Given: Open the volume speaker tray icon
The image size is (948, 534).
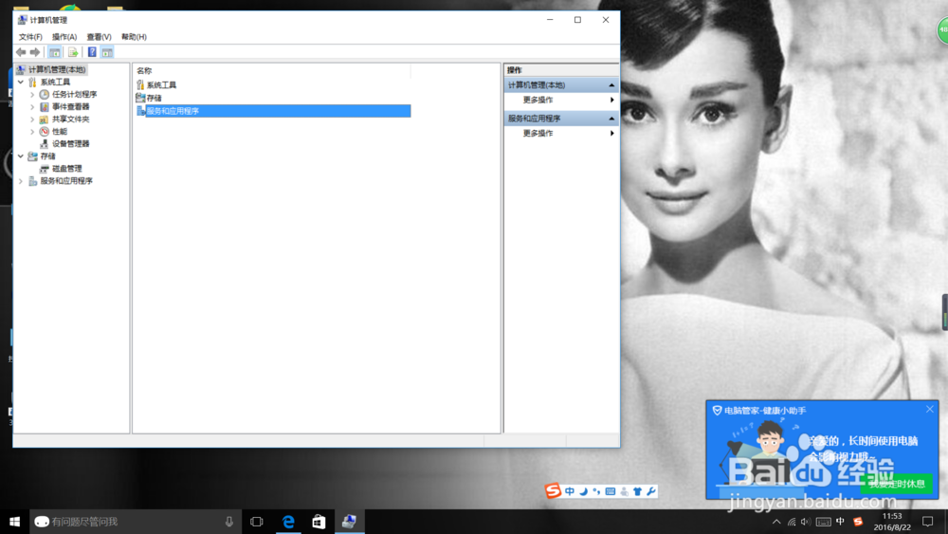Looking at the screenshot, I should 805,522.
